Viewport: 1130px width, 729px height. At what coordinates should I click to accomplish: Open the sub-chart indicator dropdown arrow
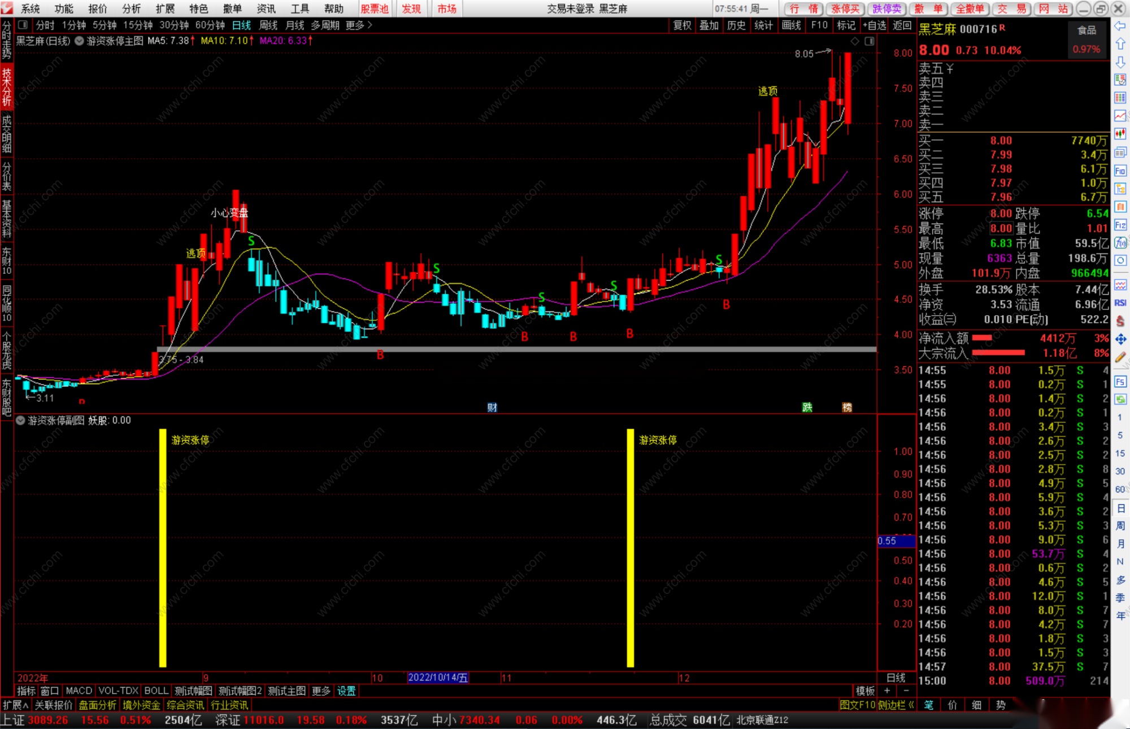pyautogui.click(x=21, y=421)
